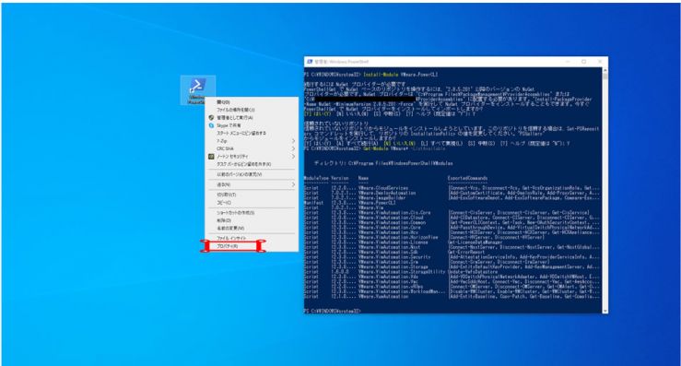This screenshot has height=366, width=681.
Task: Click the Skype icon in the context menu
Action: [211, 125]
